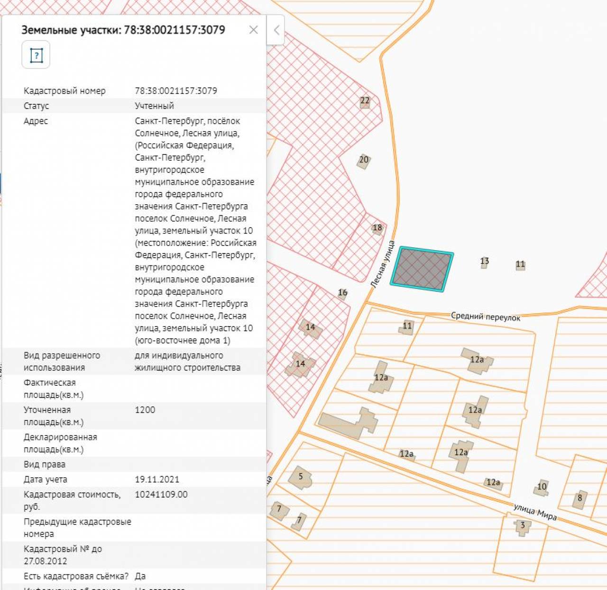Click building 16 on the map
607x590 pixels.
click(x=343, y=293)
